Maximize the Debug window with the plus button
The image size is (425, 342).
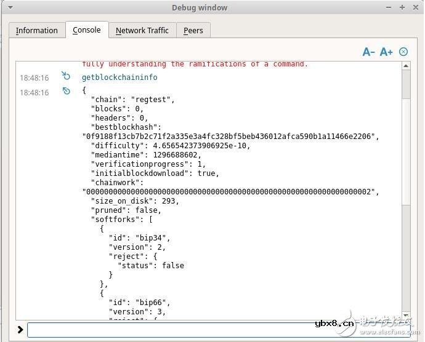click(x=402, y=7)
